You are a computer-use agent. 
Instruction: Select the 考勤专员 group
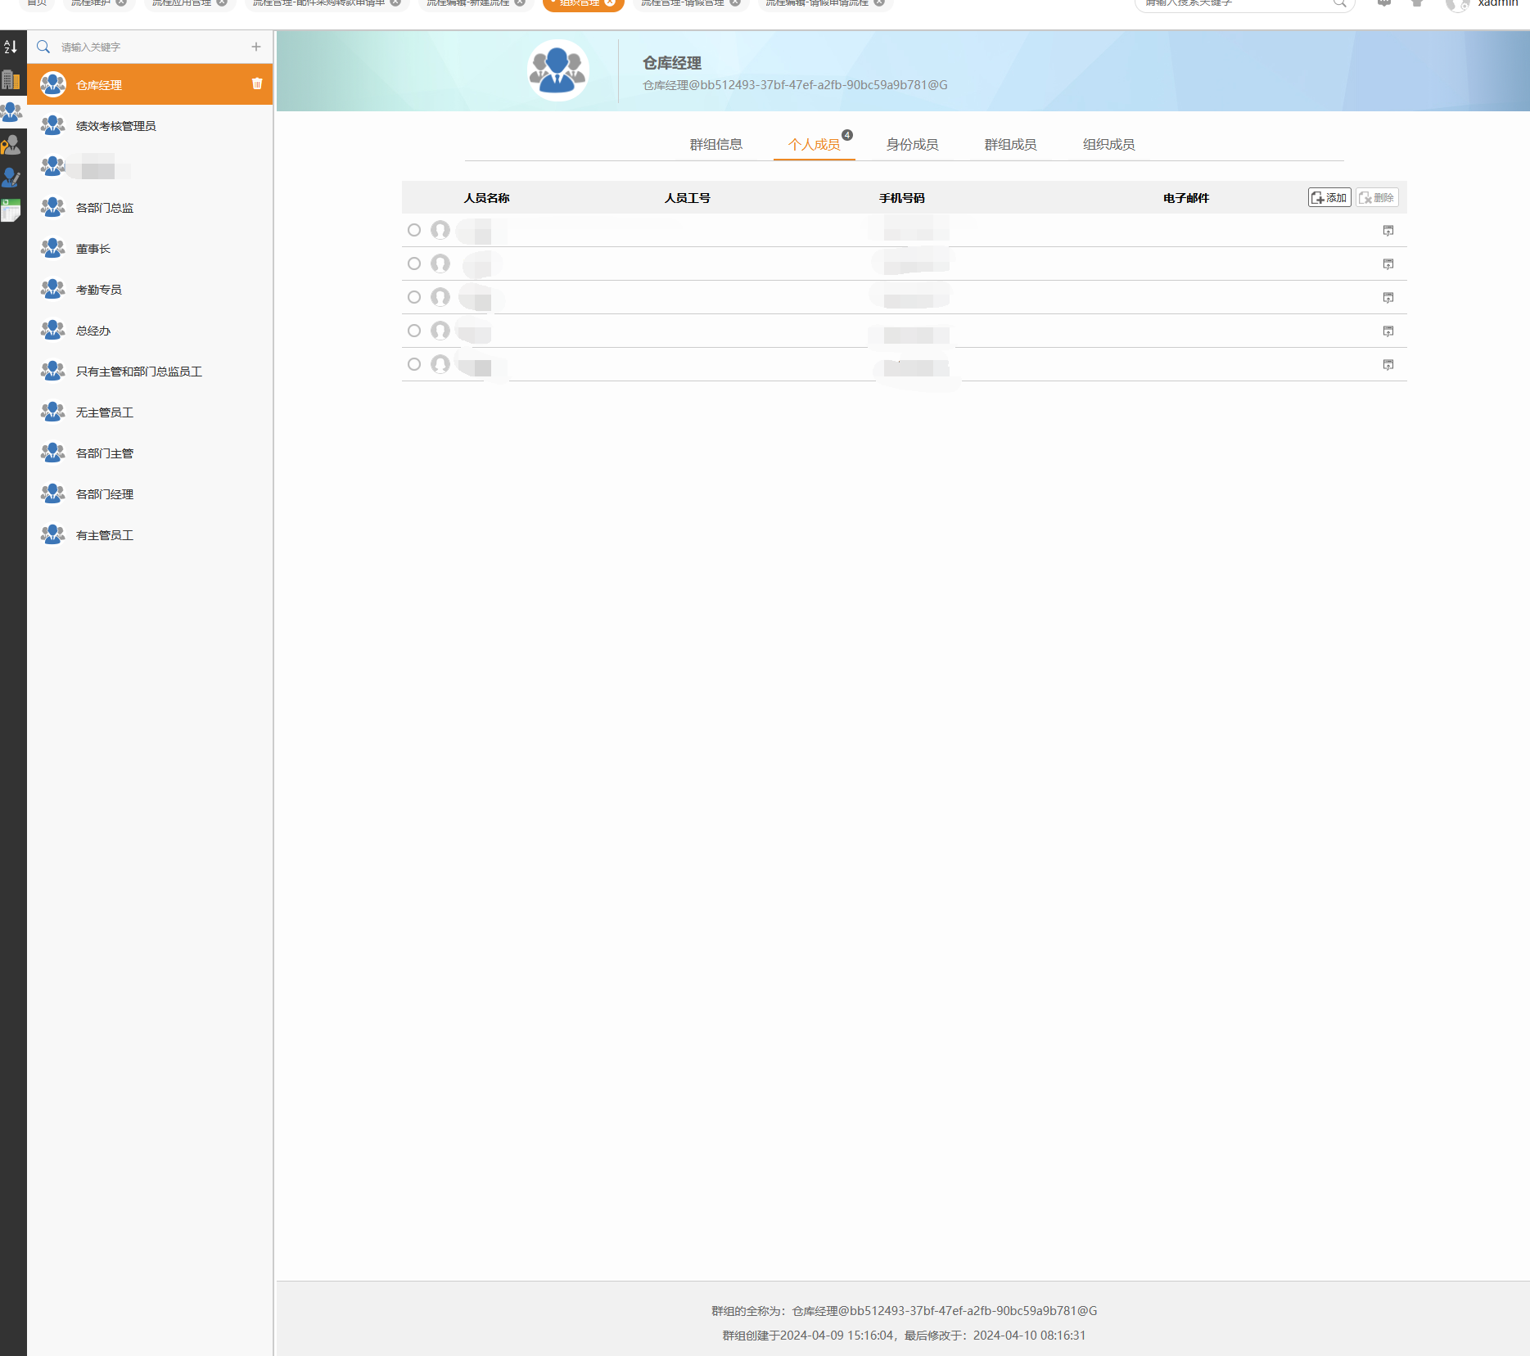pyautogui.click(x=150, y=289)
